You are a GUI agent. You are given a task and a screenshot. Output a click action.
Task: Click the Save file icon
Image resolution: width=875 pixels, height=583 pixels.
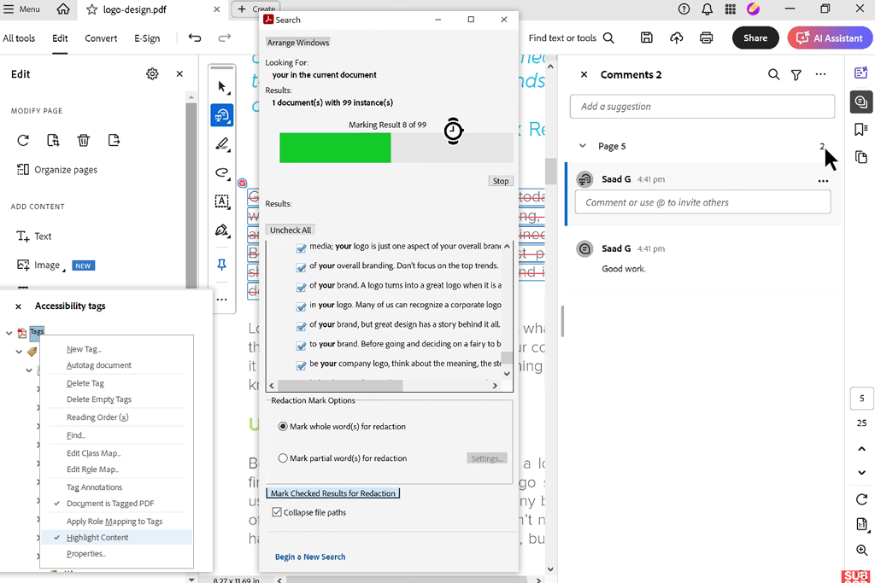(646, 38)
